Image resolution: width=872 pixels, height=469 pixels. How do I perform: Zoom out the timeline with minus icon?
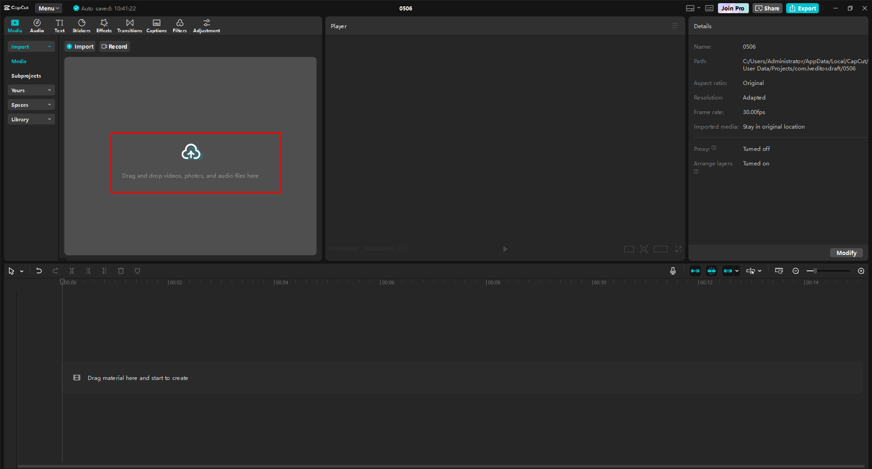pyautogui.click(x=796, y=271)
